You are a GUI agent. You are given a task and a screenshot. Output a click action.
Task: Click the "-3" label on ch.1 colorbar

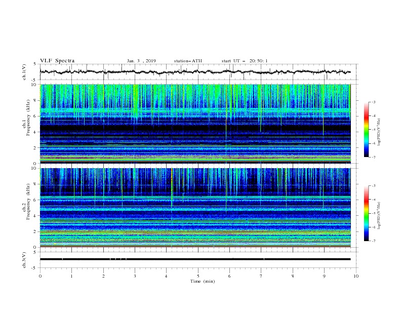tap(373, 102)
